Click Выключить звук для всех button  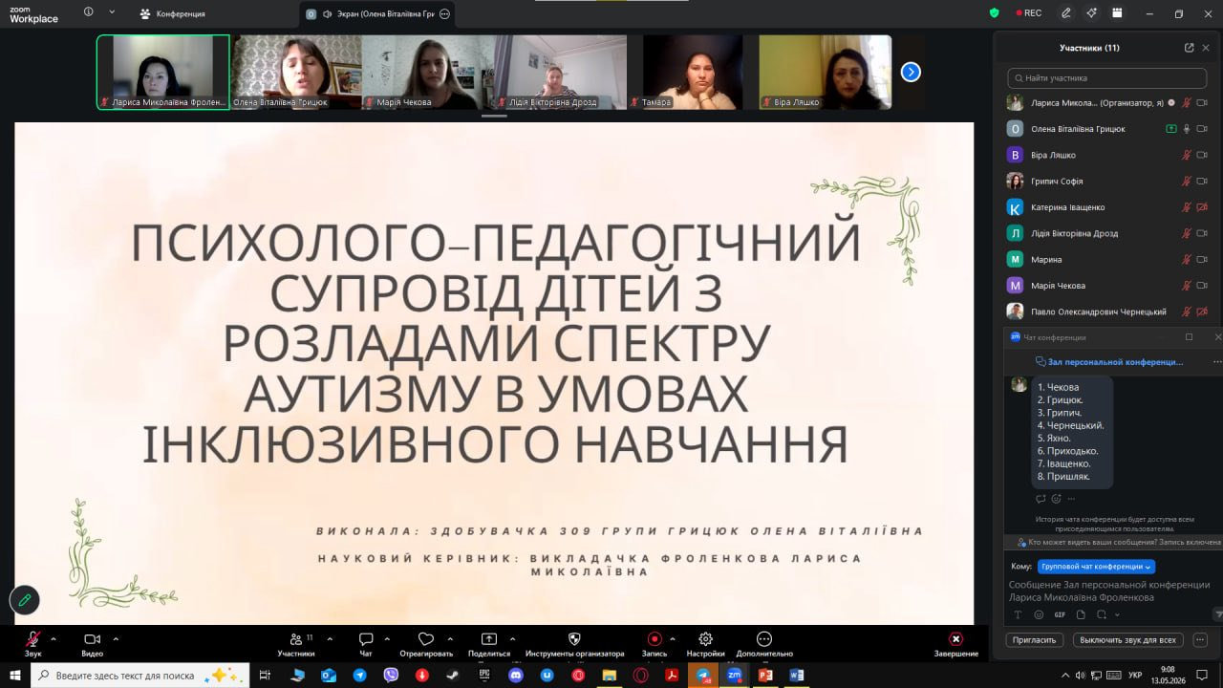(x=1128, y=640)
